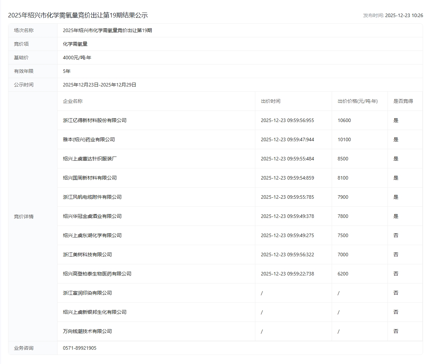Image resolution: width=429 pixels, height=364 pixels.
Task: Click the bid price 7500
Action: click(x=343, y=235)
